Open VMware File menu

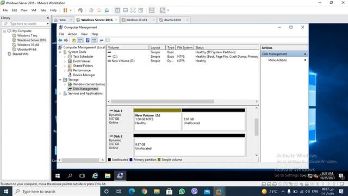[x=5, y=10]
